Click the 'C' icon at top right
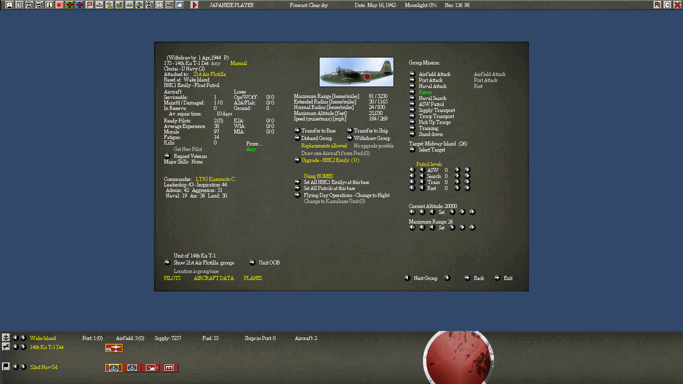This screenshot has width=683, height=384. (x=667, y=5)
